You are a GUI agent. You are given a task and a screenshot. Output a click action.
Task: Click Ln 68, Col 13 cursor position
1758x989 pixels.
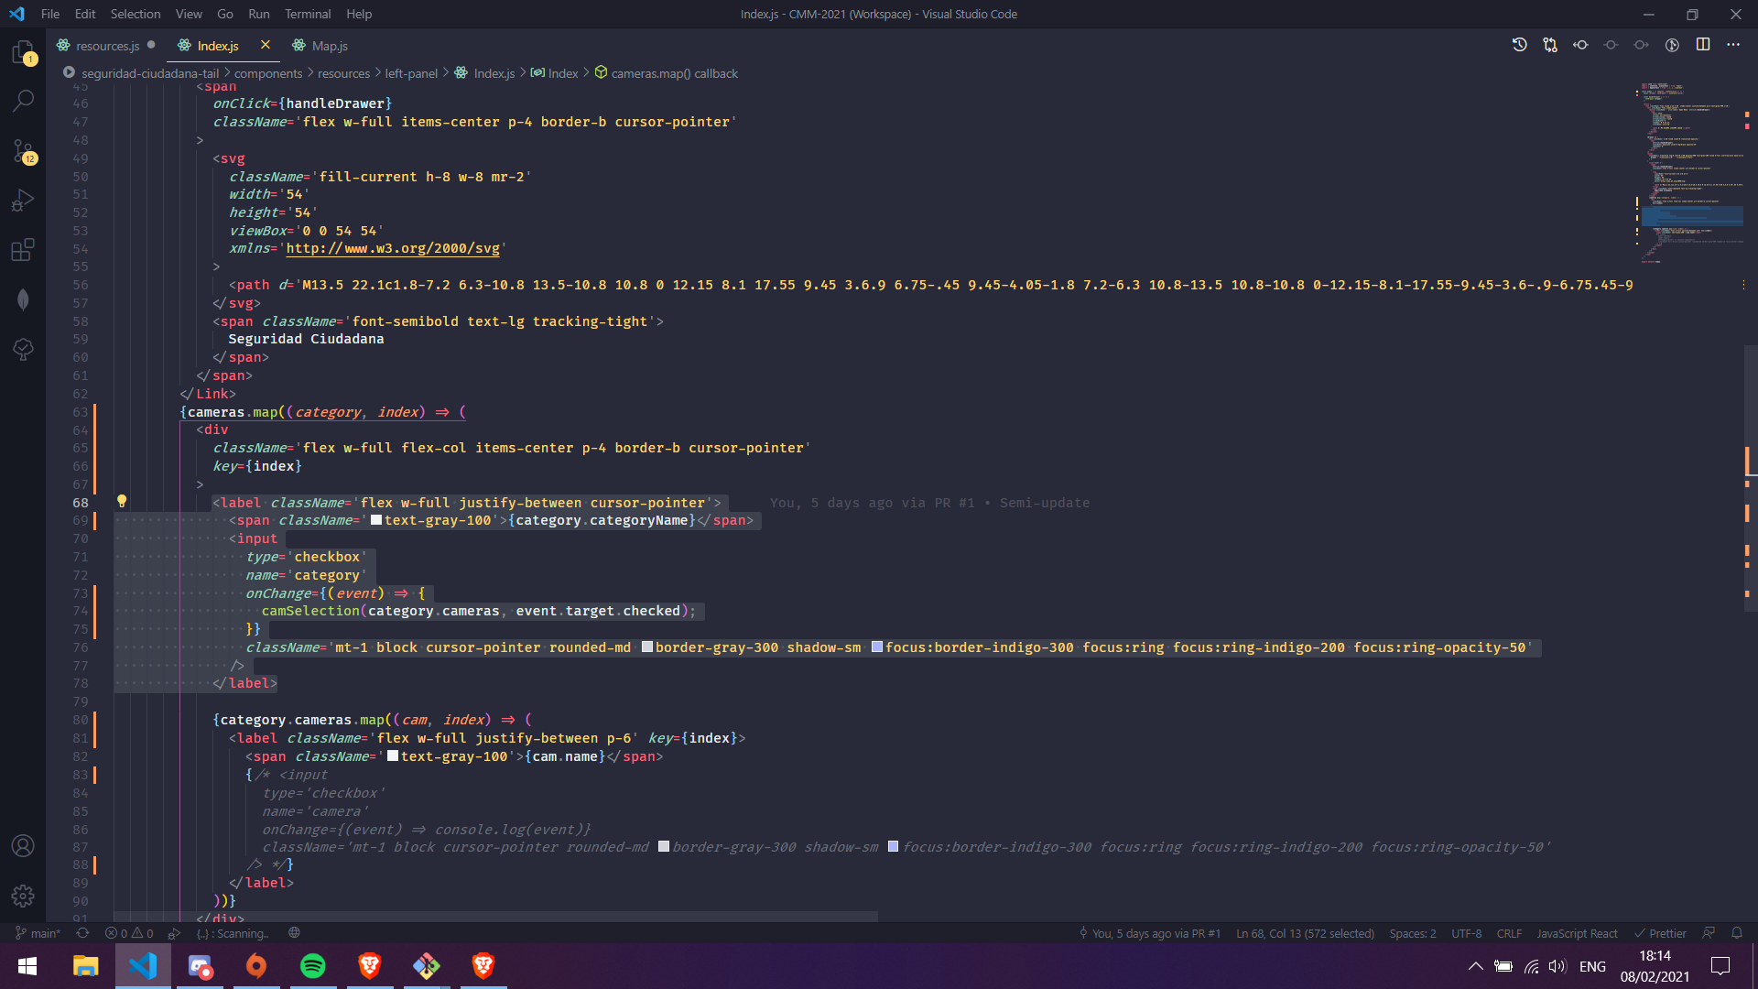pos(1305,933)
